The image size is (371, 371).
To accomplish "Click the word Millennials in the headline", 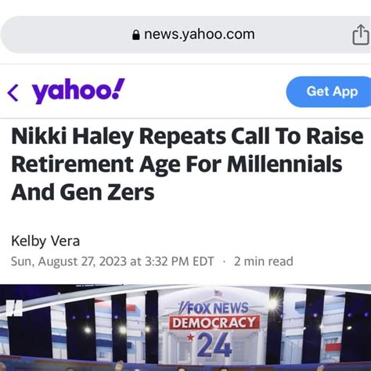I will coord(284,164).
